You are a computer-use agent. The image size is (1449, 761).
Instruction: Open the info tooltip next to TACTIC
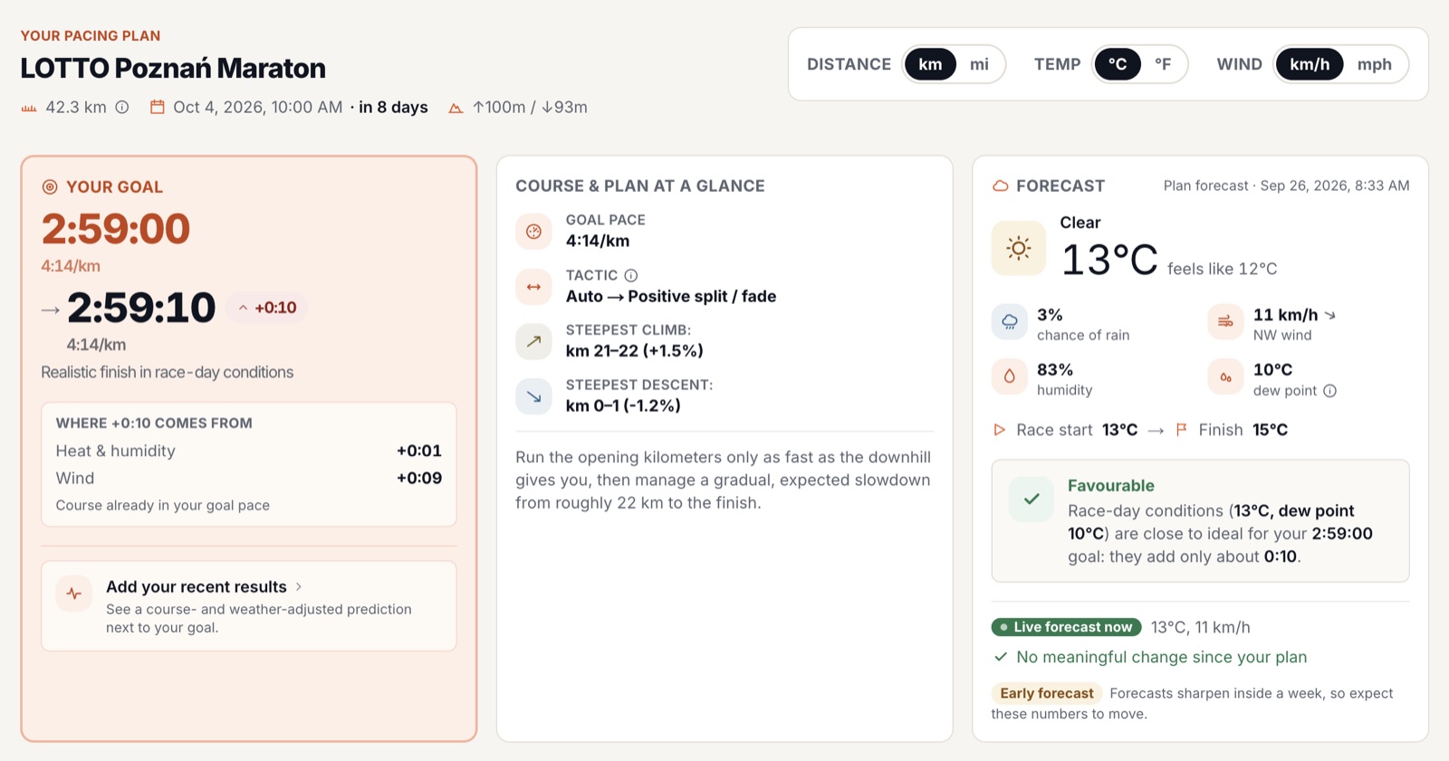pos(631,275)
